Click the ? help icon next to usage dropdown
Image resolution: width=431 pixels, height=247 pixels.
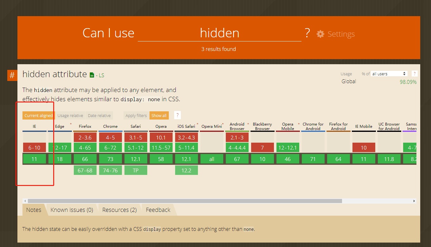click(414, 74)
